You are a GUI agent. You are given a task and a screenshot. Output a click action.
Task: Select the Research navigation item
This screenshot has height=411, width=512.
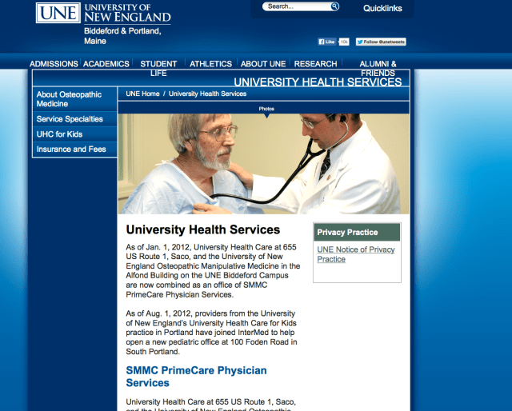(315, 64)
